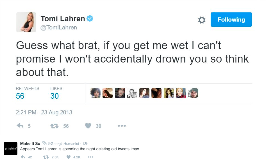The image size is (266, 164).
Task: Click the blue verified badge
Action: click(90, 19)
